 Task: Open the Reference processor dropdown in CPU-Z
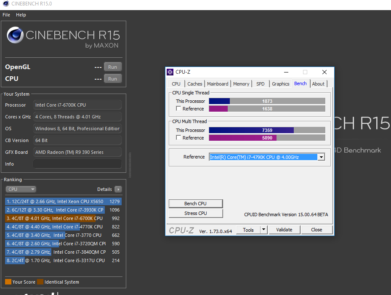(x=322, y=157)
